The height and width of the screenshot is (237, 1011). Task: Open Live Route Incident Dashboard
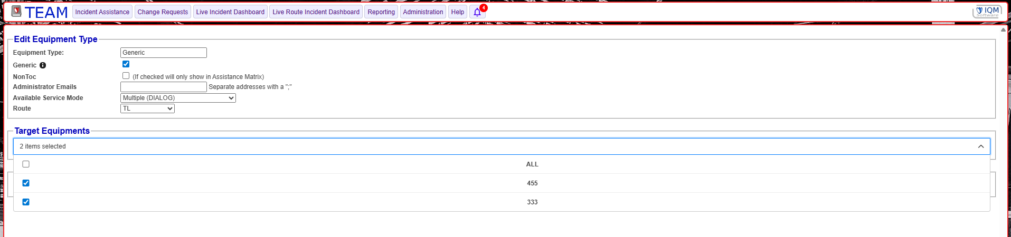point(316,12)
